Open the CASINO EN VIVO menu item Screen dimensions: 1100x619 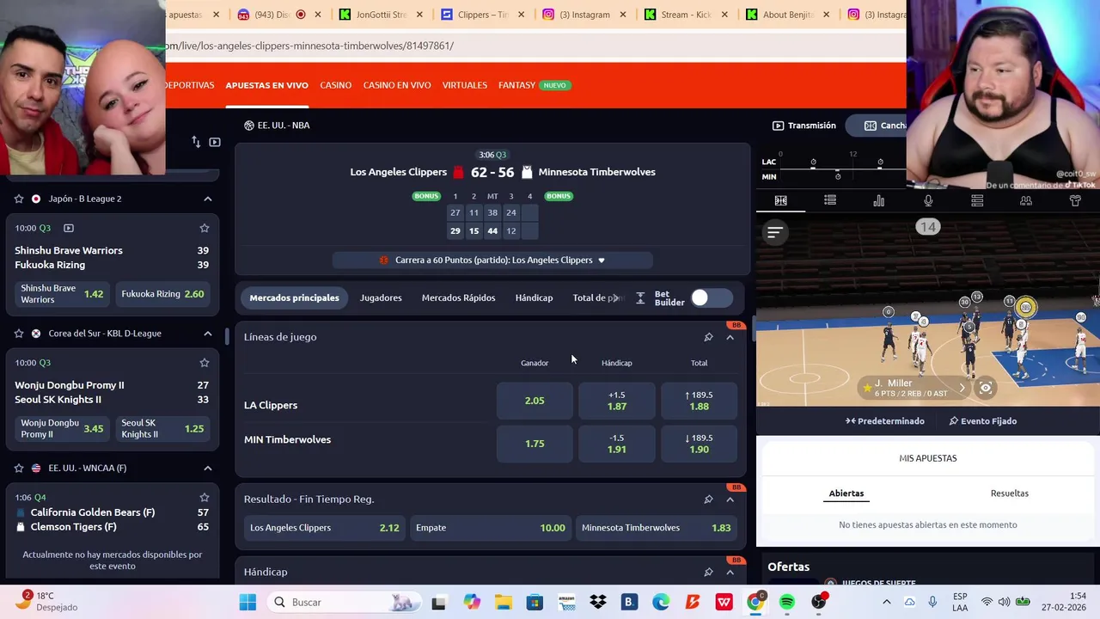click(x=397, y=85)
